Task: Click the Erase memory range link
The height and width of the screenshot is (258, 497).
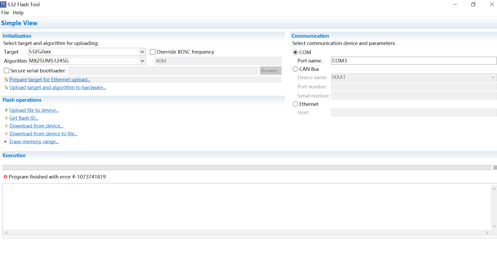Action: click(34, 141)
